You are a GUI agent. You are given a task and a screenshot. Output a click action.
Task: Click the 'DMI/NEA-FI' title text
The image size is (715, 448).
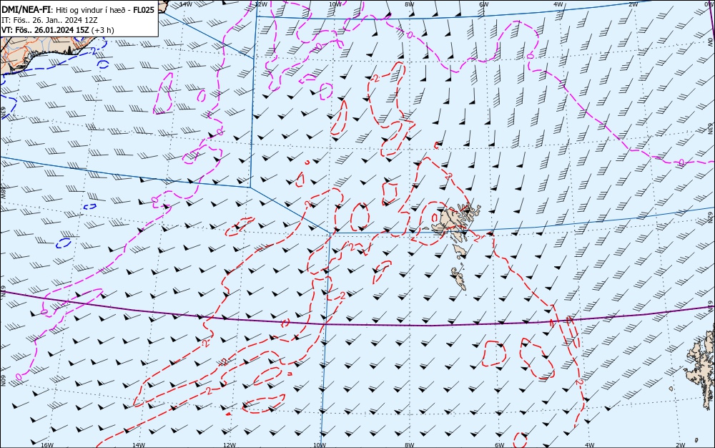(x=25, y=10)
